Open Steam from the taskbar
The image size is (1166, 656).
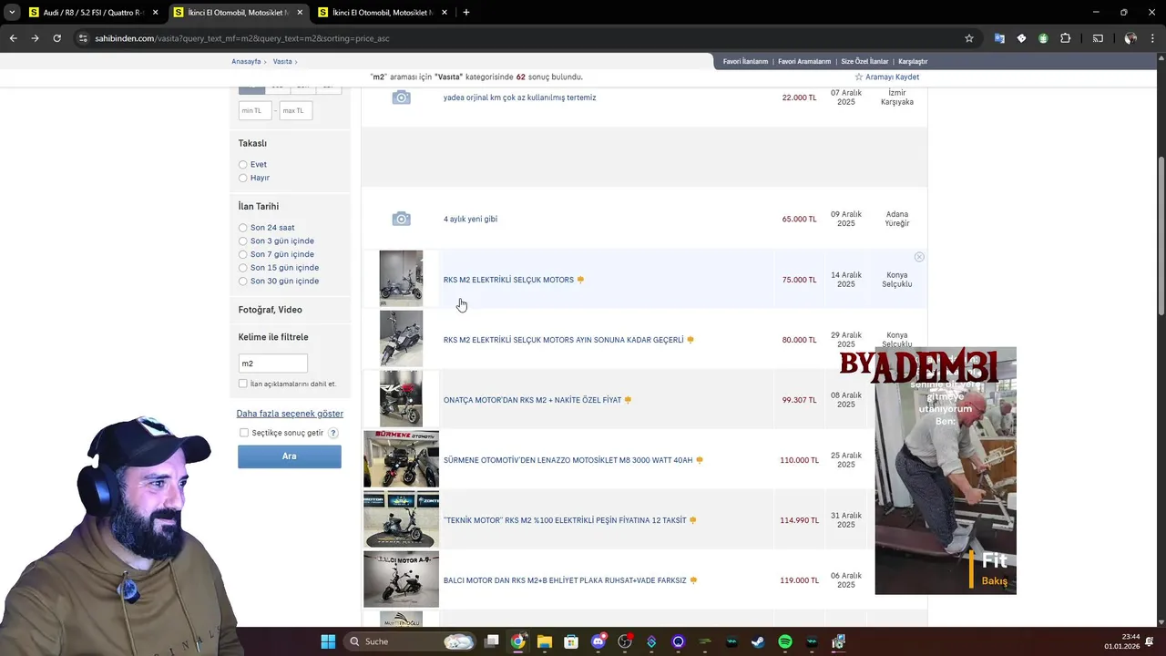pyautogui.click(x=758, y=641)
